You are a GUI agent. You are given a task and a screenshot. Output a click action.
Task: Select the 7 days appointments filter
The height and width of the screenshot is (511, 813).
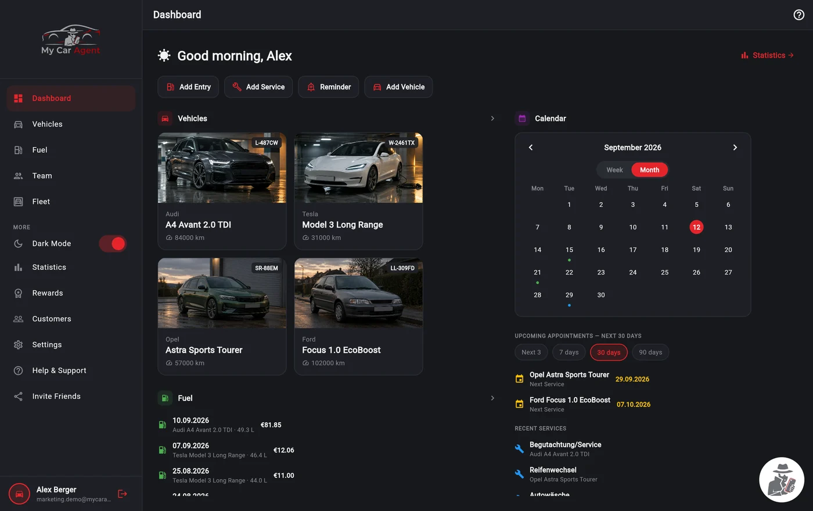point(569,352)
